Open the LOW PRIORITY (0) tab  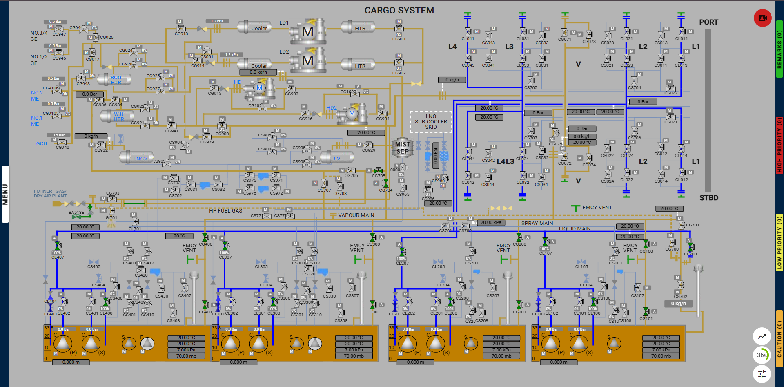click(780, 242)
